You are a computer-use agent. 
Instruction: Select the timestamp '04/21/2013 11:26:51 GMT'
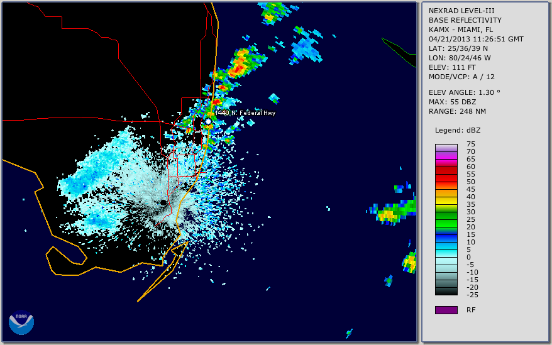pos(476,39)
